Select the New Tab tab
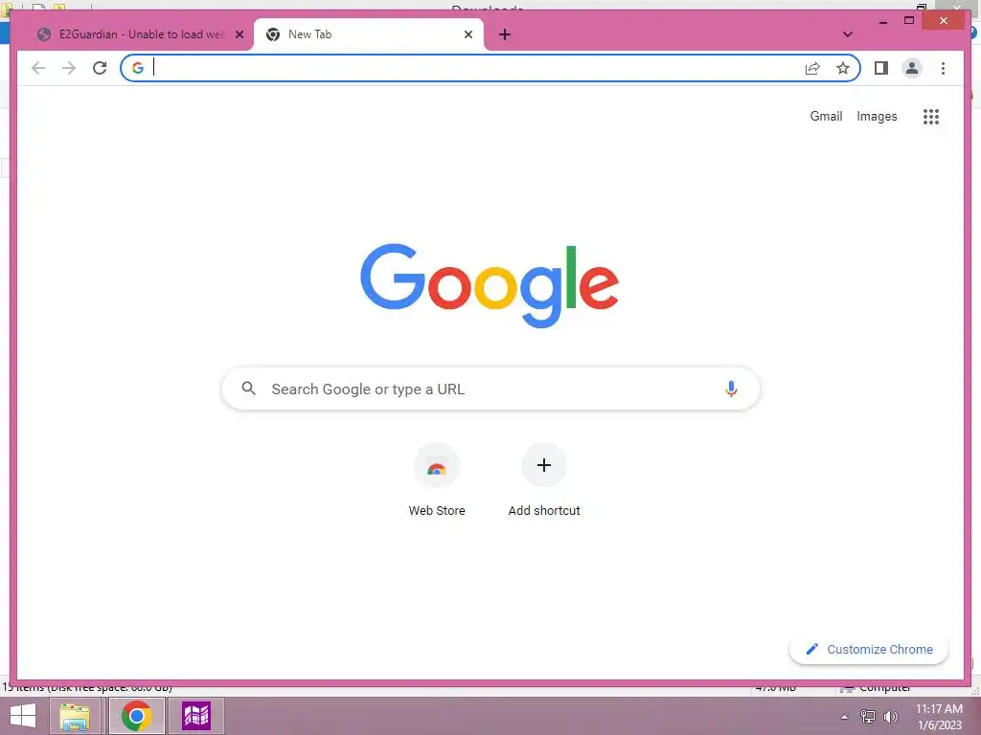 [x=369, y=34]
